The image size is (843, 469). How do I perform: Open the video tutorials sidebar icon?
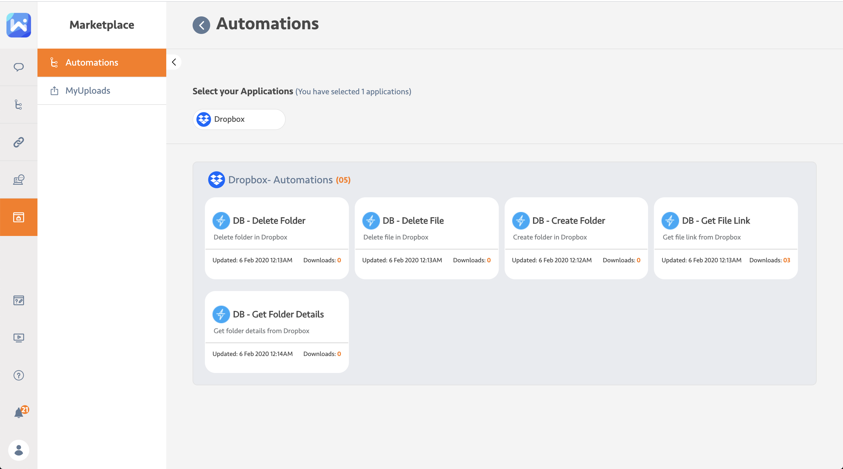tap(19, 338)
